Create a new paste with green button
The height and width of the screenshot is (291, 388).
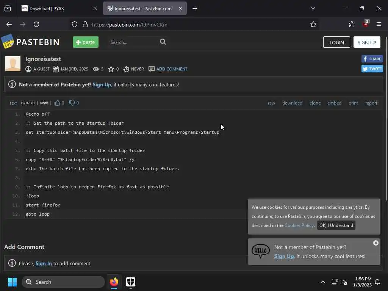tap(86, 42)
